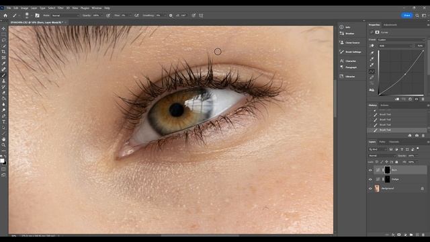
Task: Open the RGB channel dropdown in Curves
Action: [396, 46]
